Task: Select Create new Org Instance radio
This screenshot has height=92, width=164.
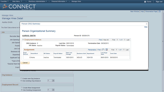Action: click(x=21, y=78)
